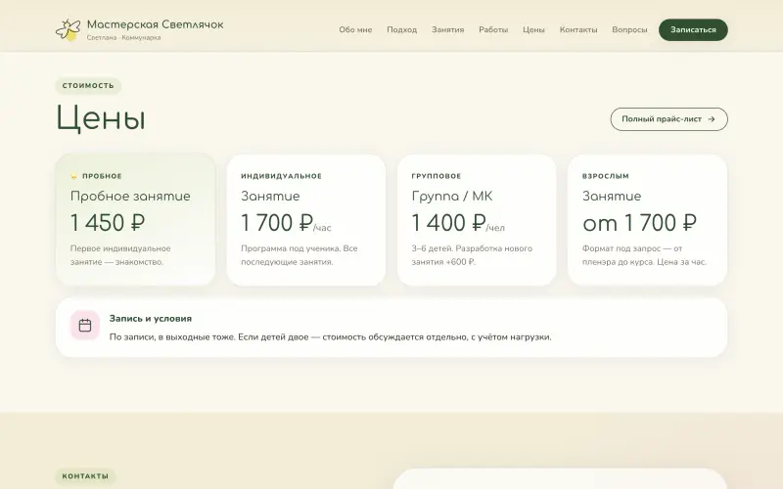Screen dimensions: 783x489
Task: Click the от 1 700 ₽ price
Action: coord(640,223)
